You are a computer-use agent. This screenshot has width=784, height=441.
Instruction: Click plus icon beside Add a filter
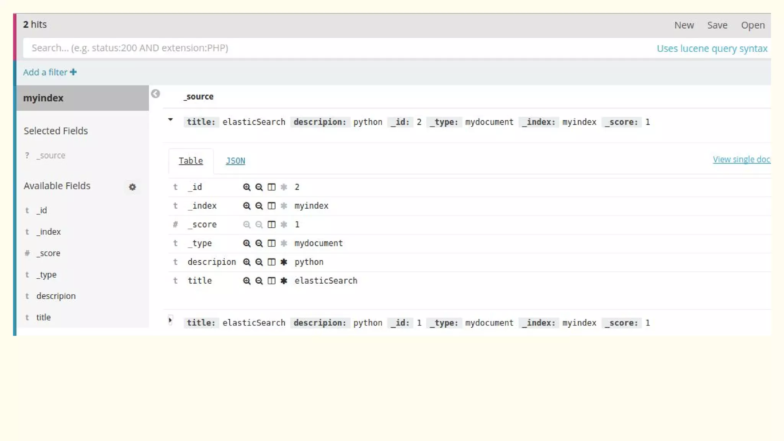(73, 72)
